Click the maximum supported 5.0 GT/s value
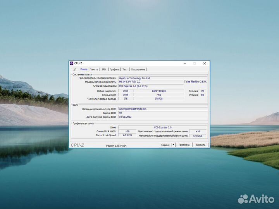The height and width of the screenshot is (209, 279). (198, 136)
